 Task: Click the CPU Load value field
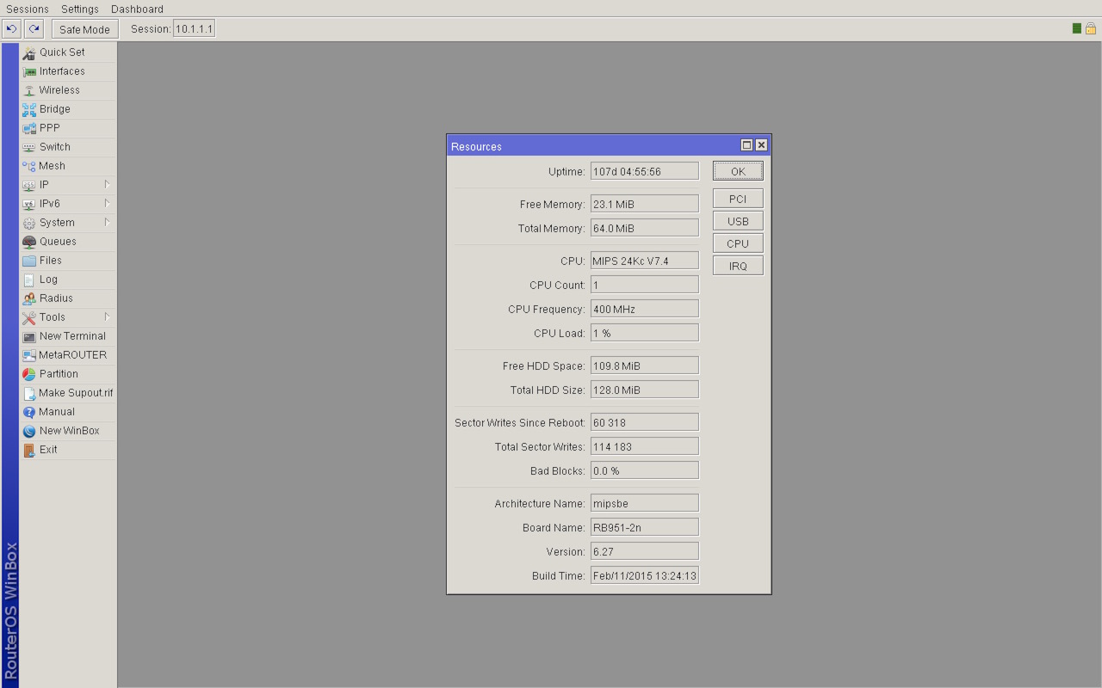[x=645, y=333]
